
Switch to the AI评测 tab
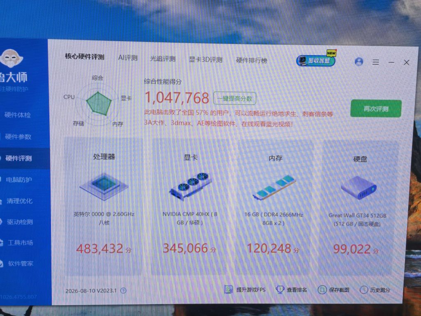[128, 58]
